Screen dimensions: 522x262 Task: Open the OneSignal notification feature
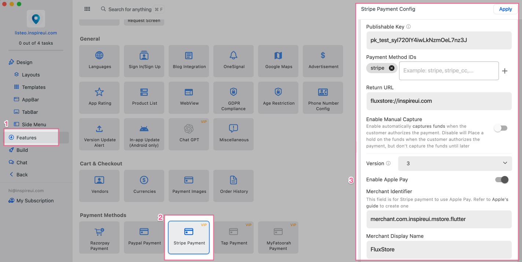click(x=234, y=61)
